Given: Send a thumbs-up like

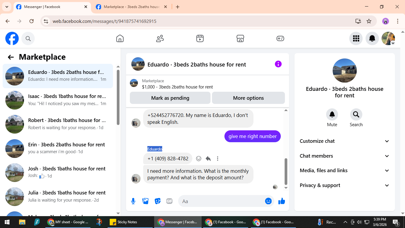Looking at the screenshot, I should [x=282, y=201].
